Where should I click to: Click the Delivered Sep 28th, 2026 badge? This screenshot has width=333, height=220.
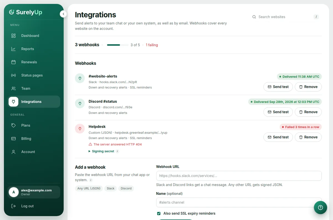285,102
